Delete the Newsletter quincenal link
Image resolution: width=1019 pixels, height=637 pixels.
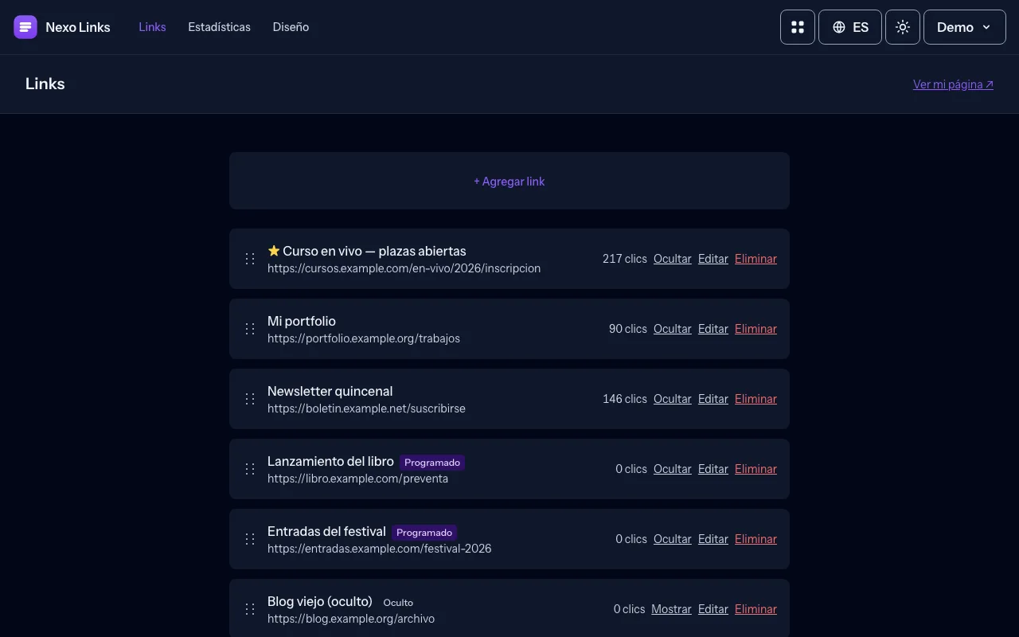tap(755, 399)
